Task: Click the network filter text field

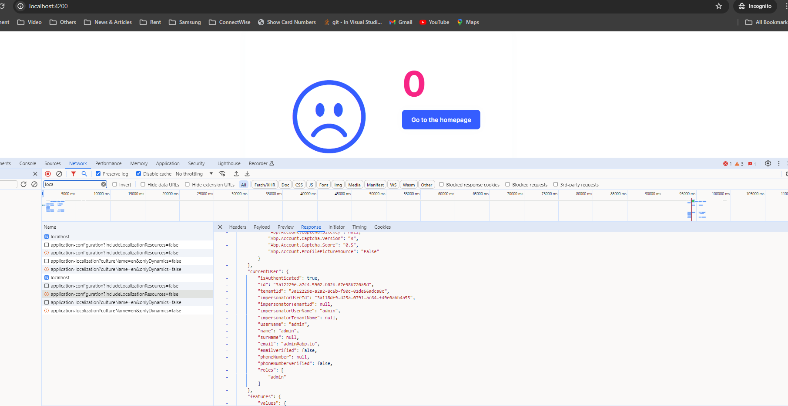Action: tap(72, 184)
